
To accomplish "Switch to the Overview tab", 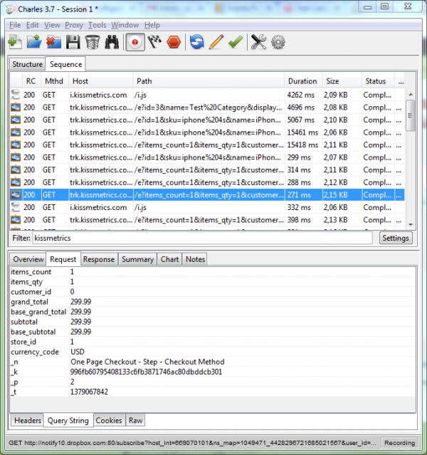I will tap(28, 259).
